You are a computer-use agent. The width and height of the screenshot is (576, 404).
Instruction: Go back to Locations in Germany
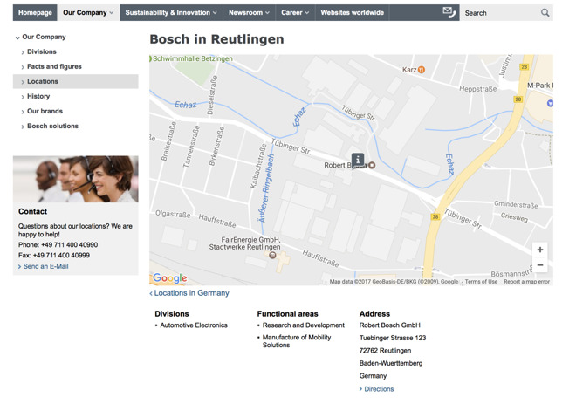[x=189, y=293]
